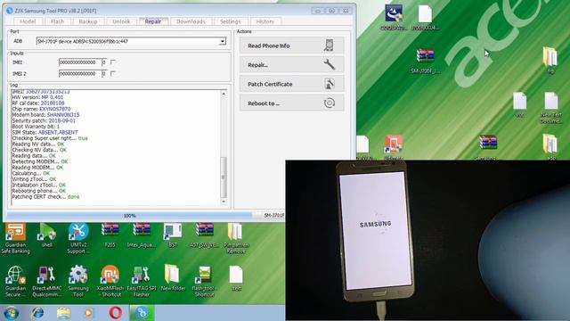Open EasyJTAG SPI Flasher shortcut
This screenshot has width=570, height=321.
(x=142, y=282)
